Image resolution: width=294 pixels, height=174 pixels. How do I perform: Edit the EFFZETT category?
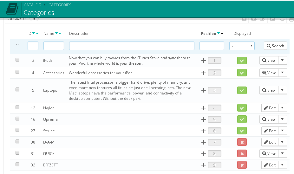[270, 165]
